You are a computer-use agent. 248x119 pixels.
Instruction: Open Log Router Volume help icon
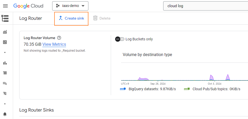coord(59,38)
